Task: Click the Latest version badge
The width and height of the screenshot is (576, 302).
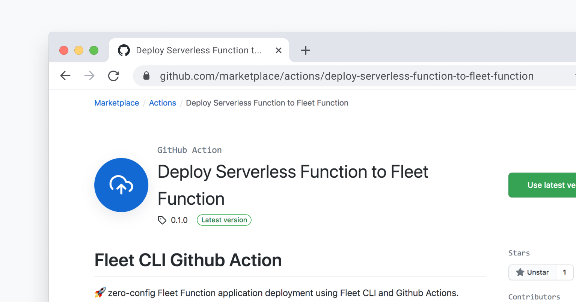Action: (224, 220)
